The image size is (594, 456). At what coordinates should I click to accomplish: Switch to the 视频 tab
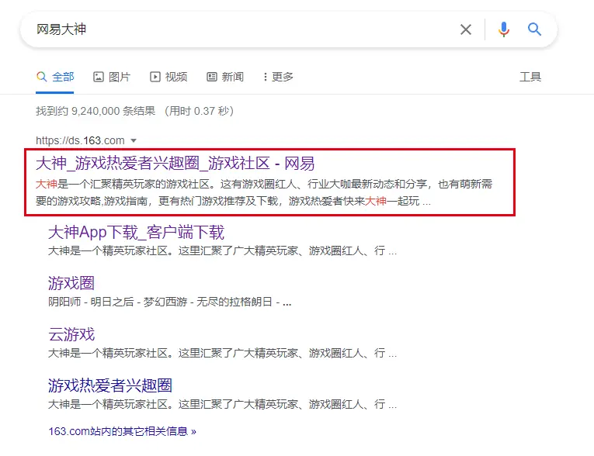(168, 77)
